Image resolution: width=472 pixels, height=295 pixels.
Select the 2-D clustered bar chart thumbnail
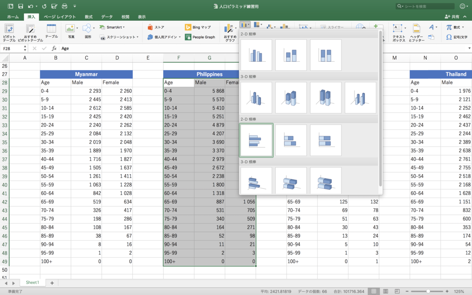click(x=256, y=140)
